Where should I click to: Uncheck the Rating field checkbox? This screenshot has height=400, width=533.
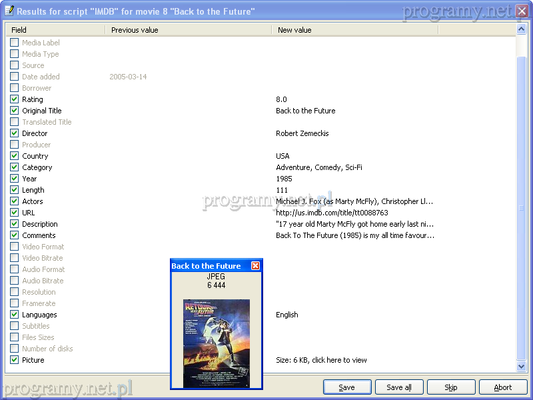(x=15, y=99)
